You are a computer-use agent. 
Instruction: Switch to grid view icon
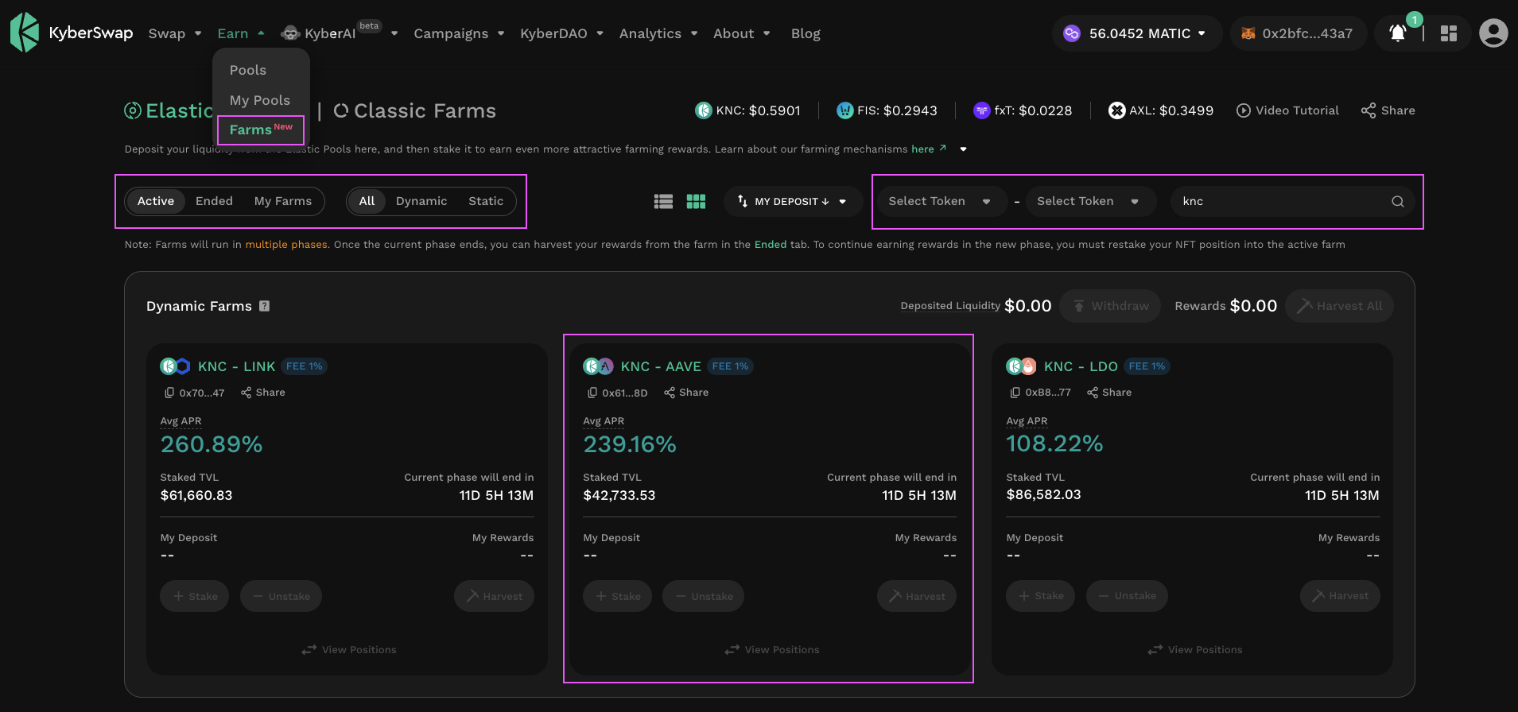tap(696, 202)
